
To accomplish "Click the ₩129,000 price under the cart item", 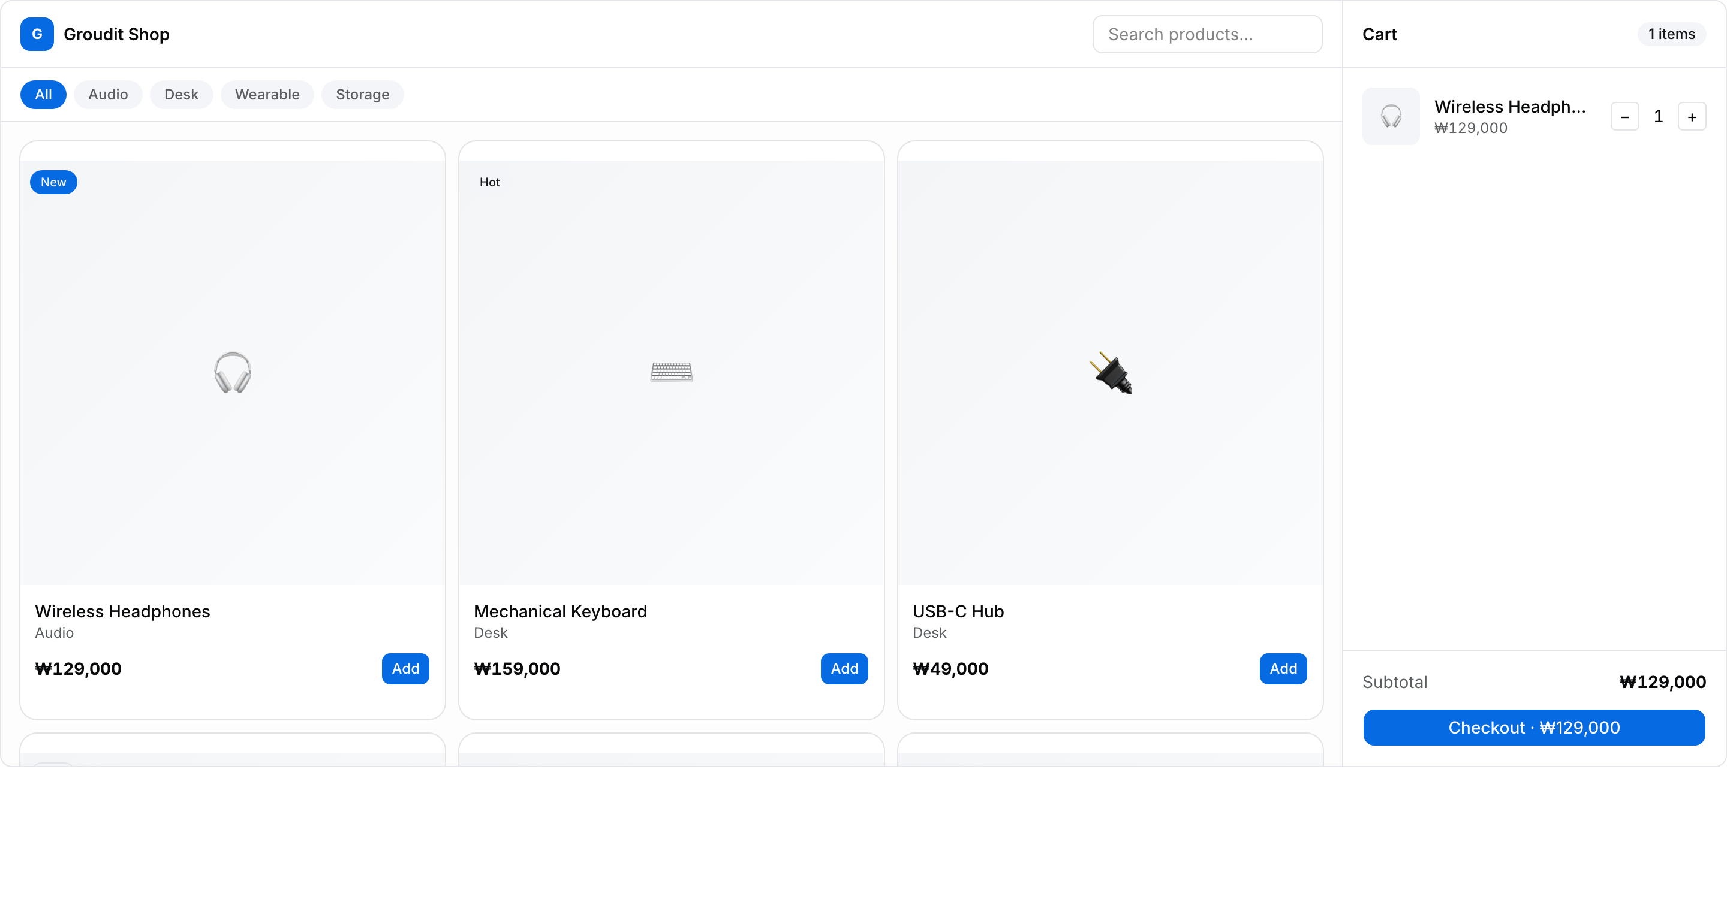I will point(1470,128).
